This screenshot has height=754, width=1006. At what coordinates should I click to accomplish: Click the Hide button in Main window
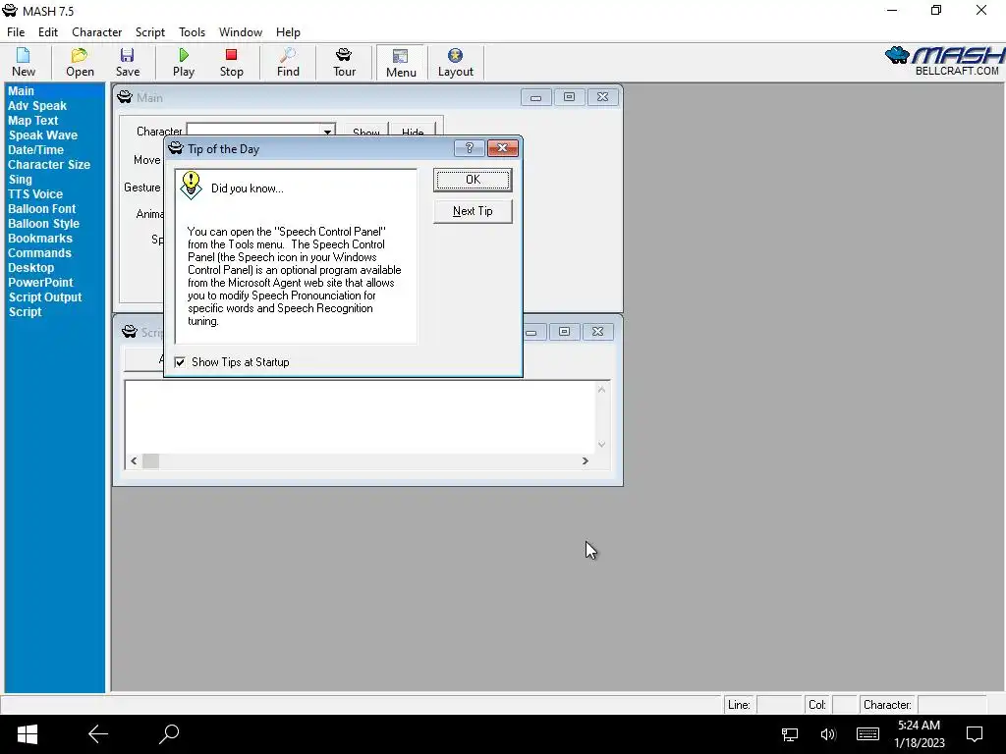pos(413,131)
